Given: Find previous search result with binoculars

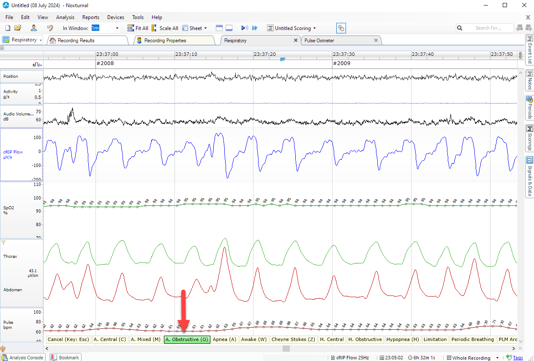Looking at the screenshot, I should 519,28.
